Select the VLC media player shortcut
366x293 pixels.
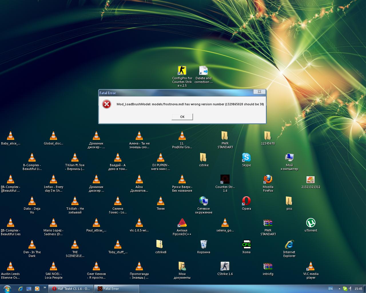click(311, 267)
